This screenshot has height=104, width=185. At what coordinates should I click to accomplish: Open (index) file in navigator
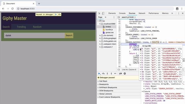point(108,27)
